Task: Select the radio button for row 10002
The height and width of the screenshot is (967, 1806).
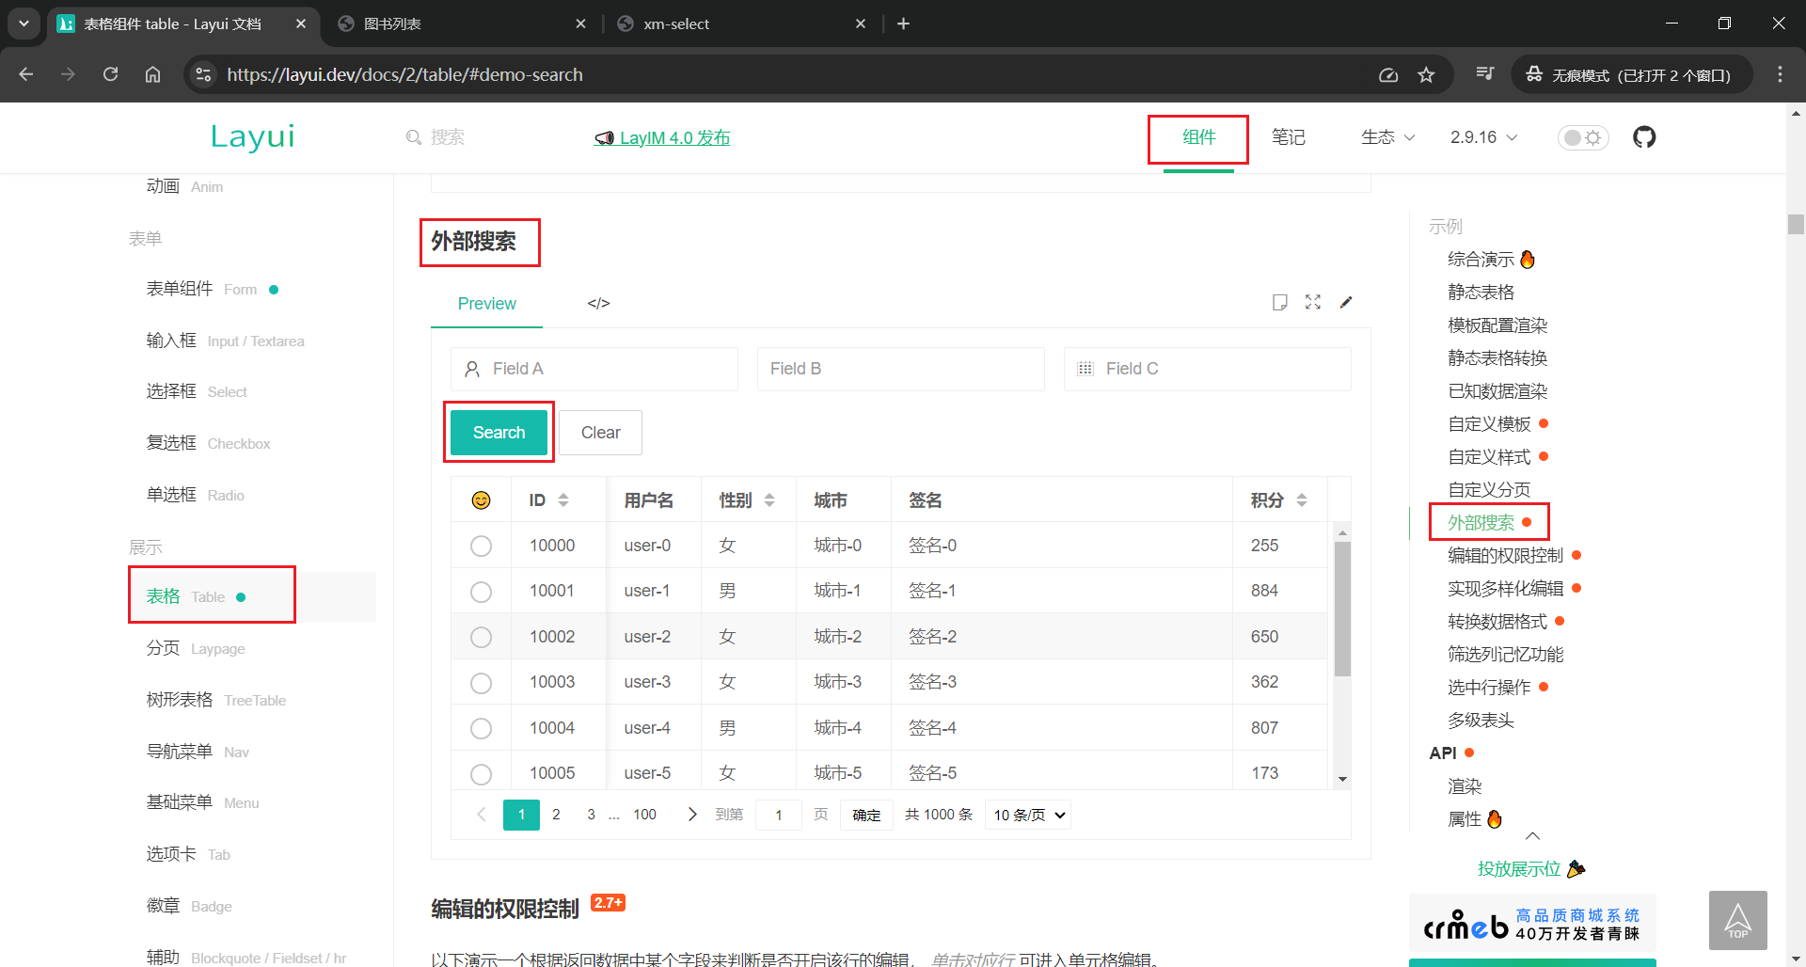Action: pyautogui.click(x=481, y=637)
